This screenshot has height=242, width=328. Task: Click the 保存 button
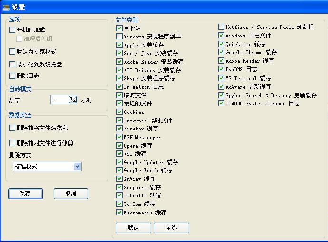[25, 194]
